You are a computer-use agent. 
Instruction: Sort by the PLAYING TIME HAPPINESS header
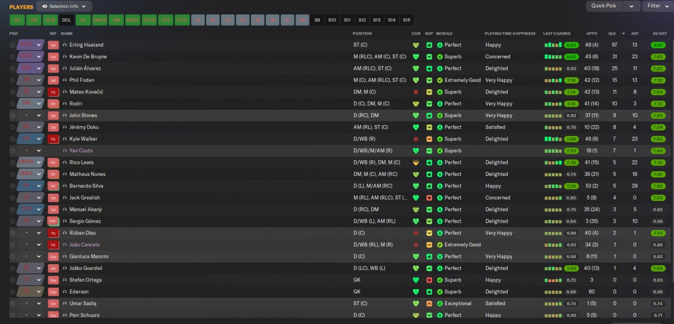pyautogui.click(x=510, y=34)
